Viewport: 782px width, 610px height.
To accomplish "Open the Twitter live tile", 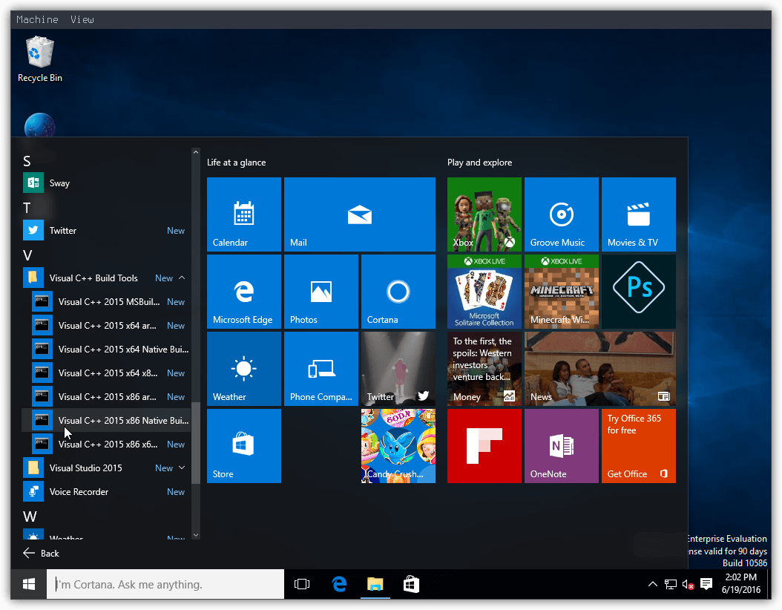I will (x=398, y=369).
